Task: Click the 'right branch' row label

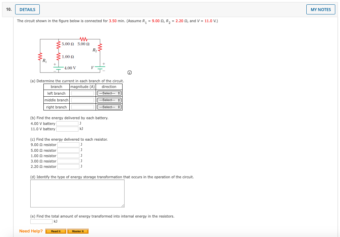Action: tap(56, 107)
